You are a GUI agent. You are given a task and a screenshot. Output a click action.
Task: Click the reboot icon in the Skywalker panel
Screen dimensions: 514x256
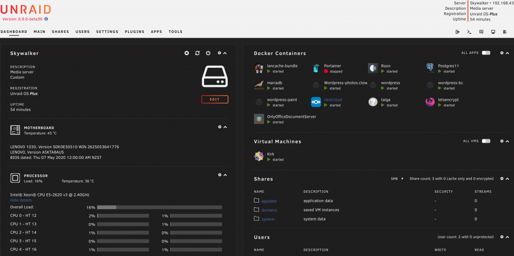tap(197, 53)
